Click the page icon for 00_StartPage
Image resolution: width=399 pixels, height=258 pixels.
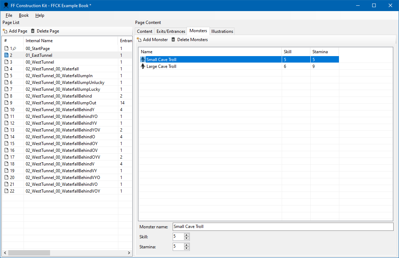6,49
